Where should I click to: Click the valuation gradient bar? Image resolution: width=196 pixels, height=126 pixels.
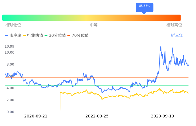91,18
